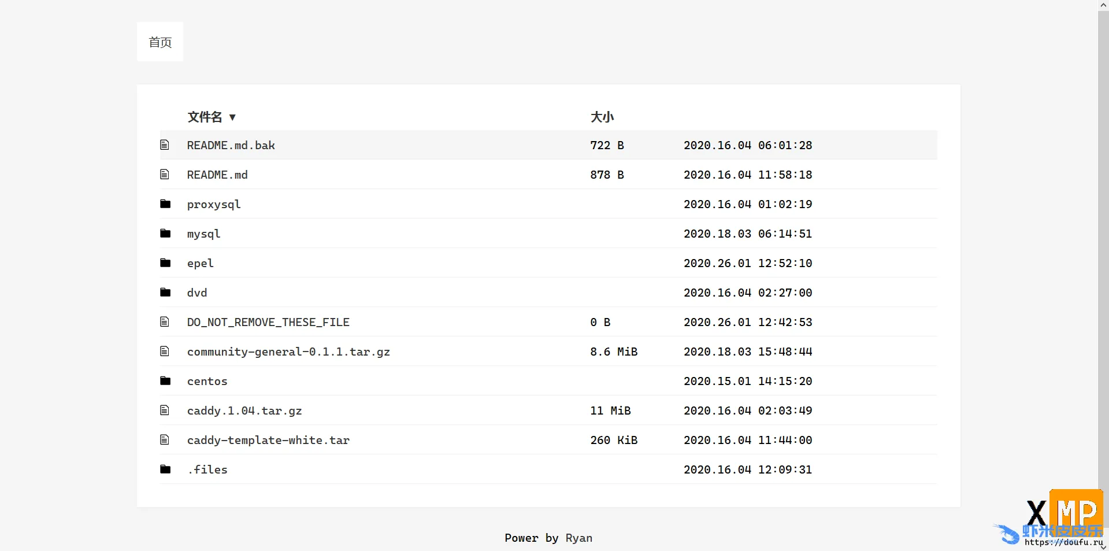This screenshot has height=551, width=1109.
Task: Click the file icon for caddy-template-white.tar
Action: point(165,439)
